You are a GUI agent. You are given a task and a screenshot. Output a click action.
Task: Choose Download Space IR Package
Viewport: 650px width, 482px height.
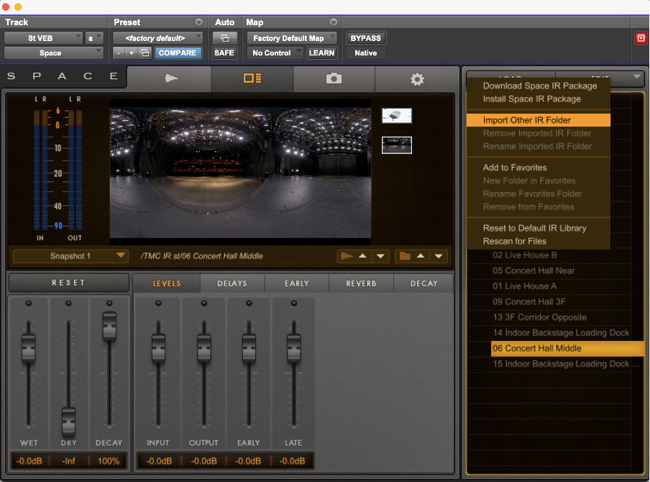pyautogui.click(x=538, y=86)
